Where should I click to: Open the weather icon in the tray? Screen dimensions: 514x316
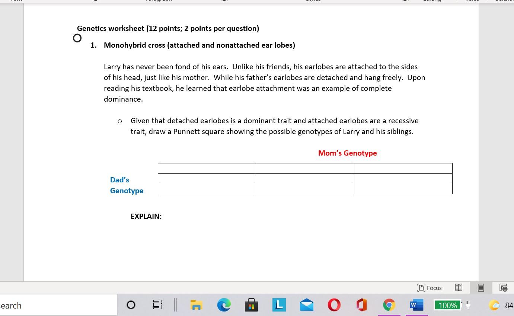pyautogui.click(x=494, y=305)
